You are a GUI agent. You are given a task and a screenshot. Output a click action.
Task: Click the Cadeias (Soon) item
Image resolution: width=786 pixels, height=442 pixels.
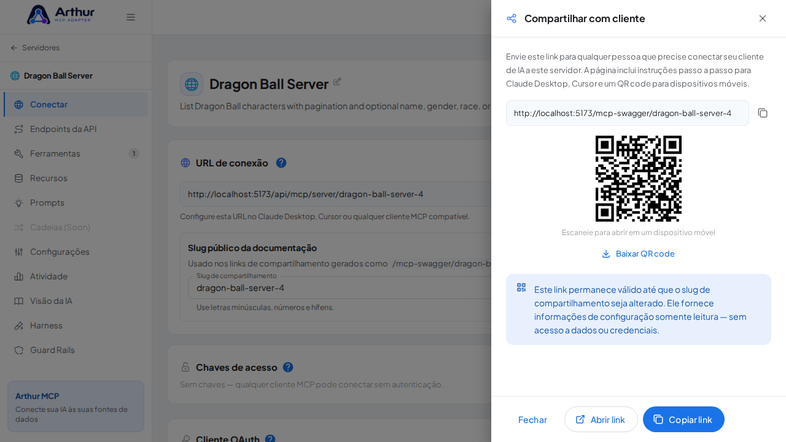point(76,227)
